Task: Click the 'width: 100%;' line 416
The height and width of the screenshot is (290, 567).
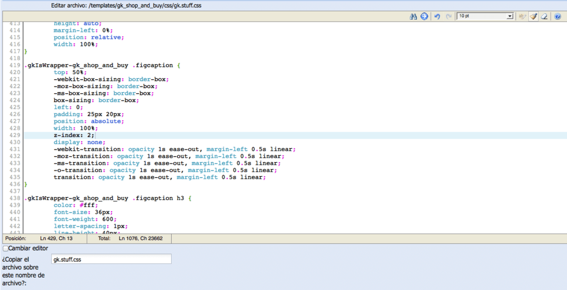Action: 76,44
